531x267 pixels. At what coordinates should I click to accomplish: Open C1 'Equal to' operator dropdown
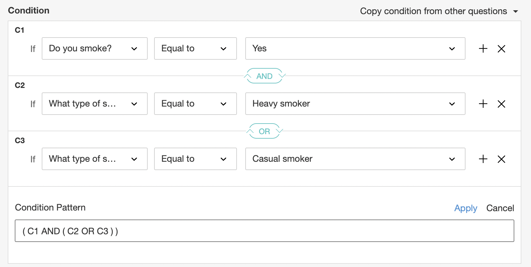click(195, 48)
